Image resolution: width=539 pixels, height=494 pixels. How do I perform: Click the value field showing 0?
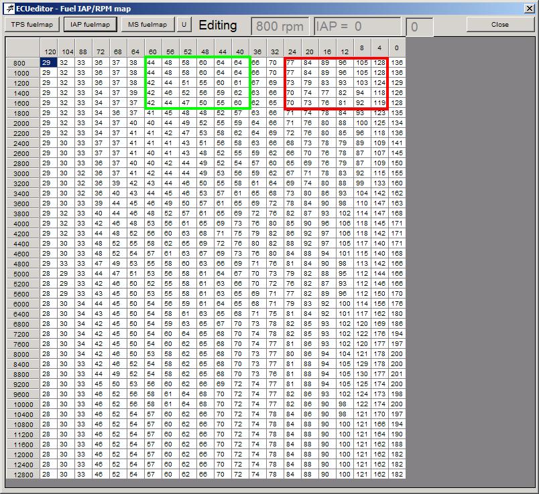(420, 26)
